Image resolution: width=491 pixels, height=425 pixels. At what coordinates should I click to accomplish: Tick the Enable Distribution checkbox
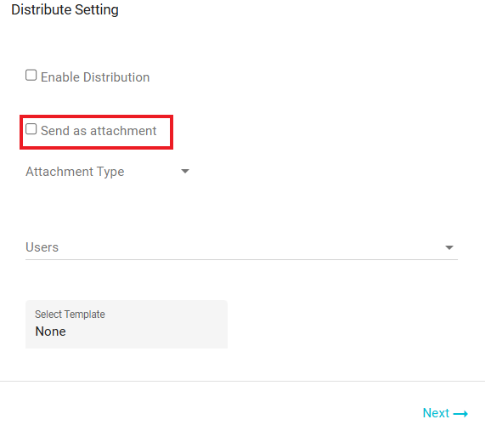pyautogui.click(x=31, y=75)
